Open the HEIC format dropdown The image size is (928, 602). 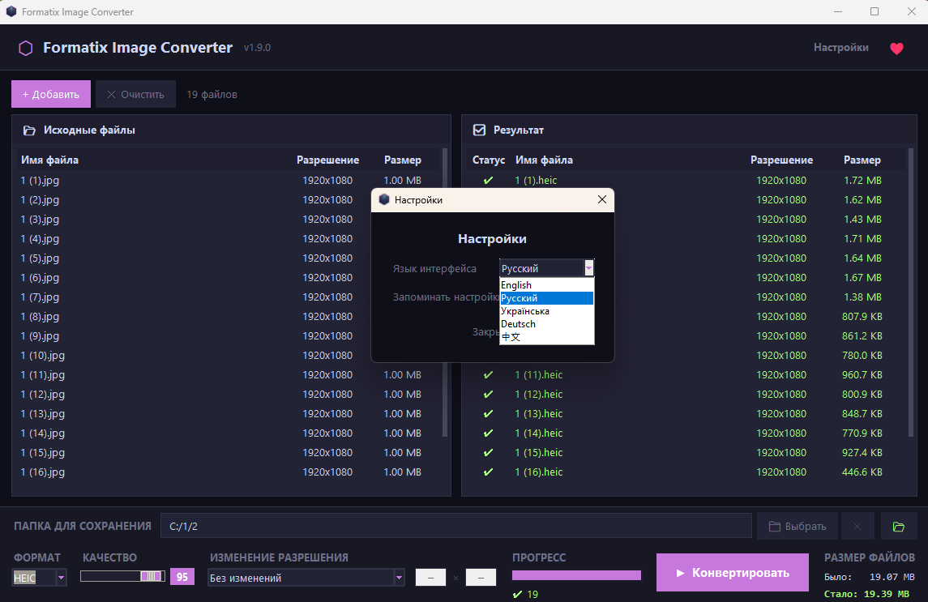(61, 577)
